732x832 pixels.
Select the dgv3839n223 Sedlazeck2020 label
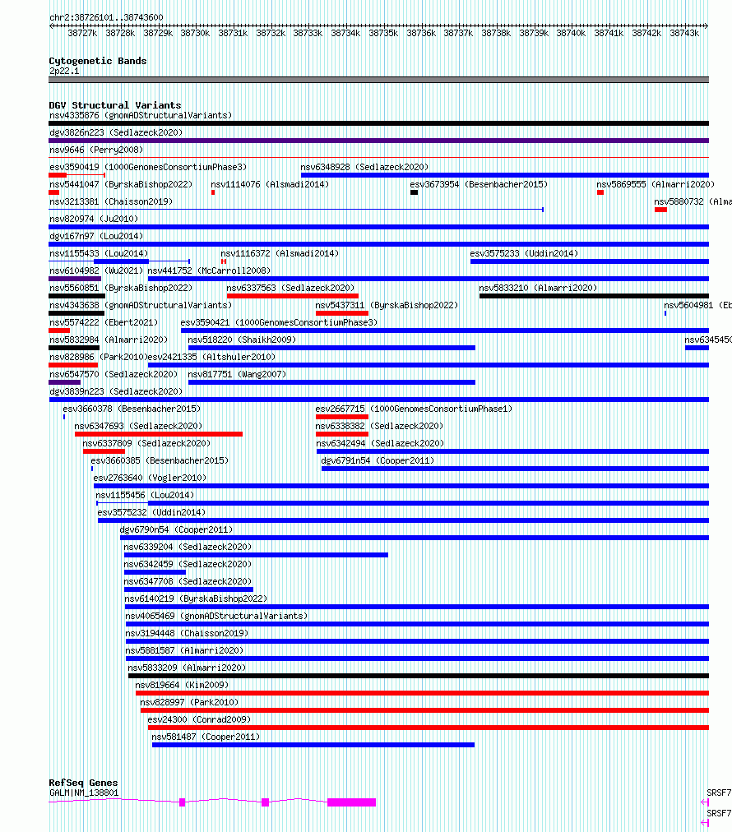tap(116, 391)
